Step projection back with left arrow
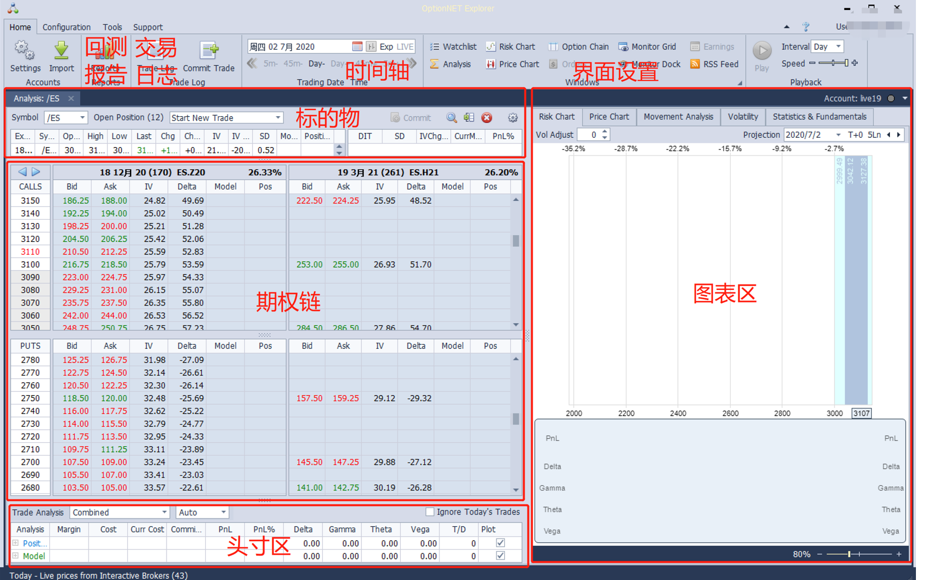Image resolution: width=927 pixels, height=580 pixels. [x=889, y=134]
